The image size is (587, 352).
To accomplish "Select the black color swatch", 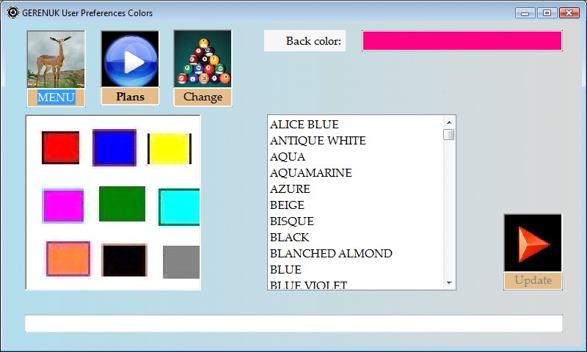I will (x=124, y=260).
